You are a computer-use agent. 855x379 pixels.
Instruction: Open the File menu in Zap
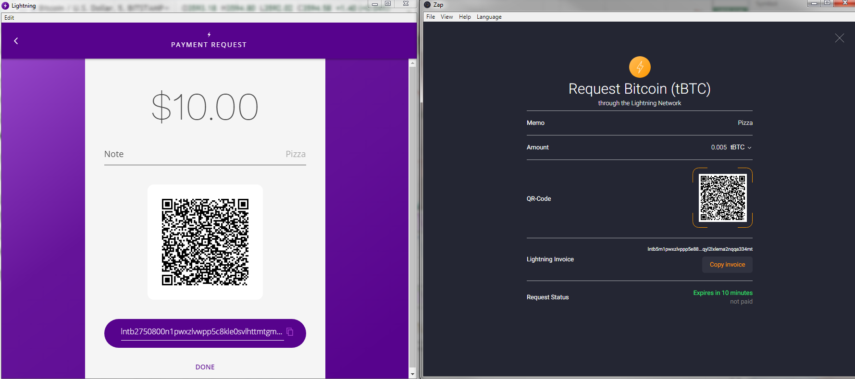click(x=431, y=17)
